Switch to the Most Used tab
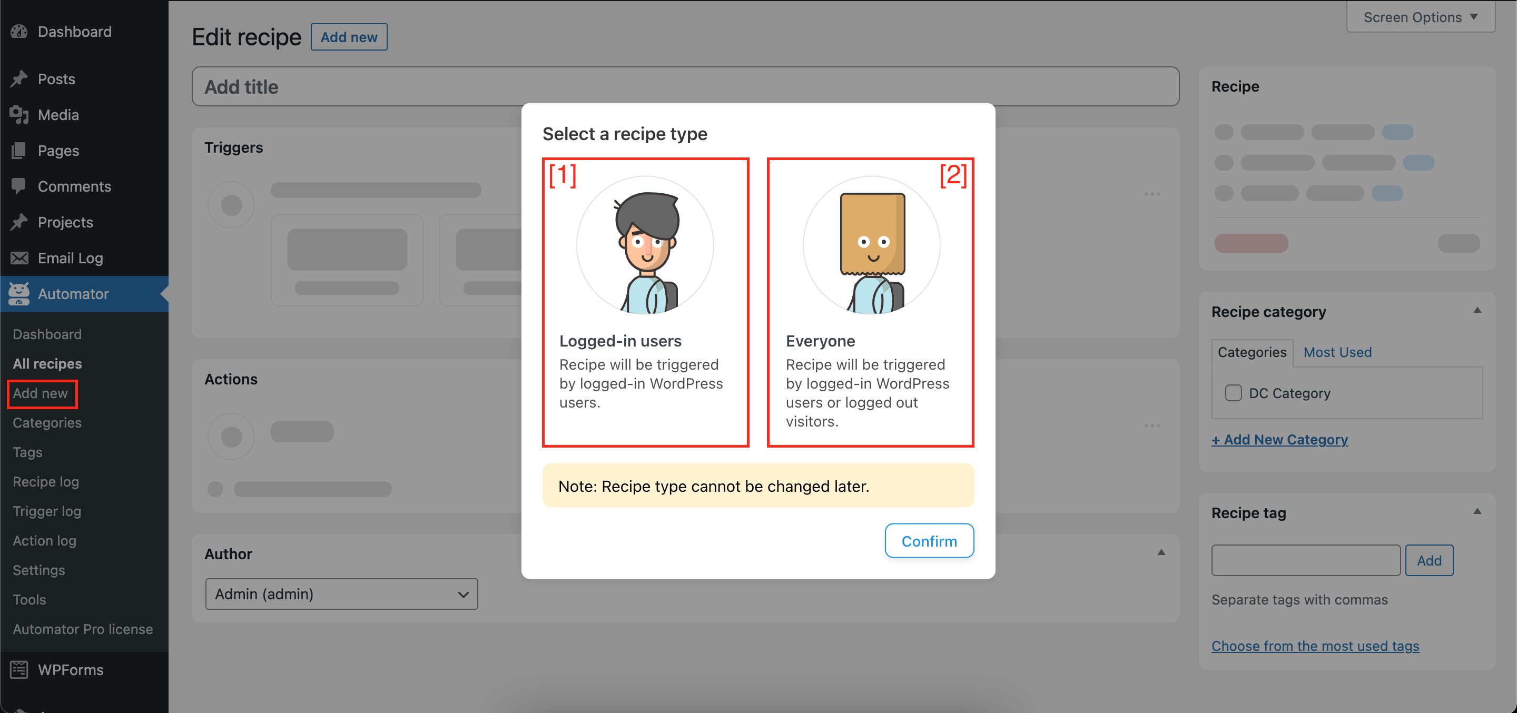The image size is (1517, 713). (x=1337, y=352)
